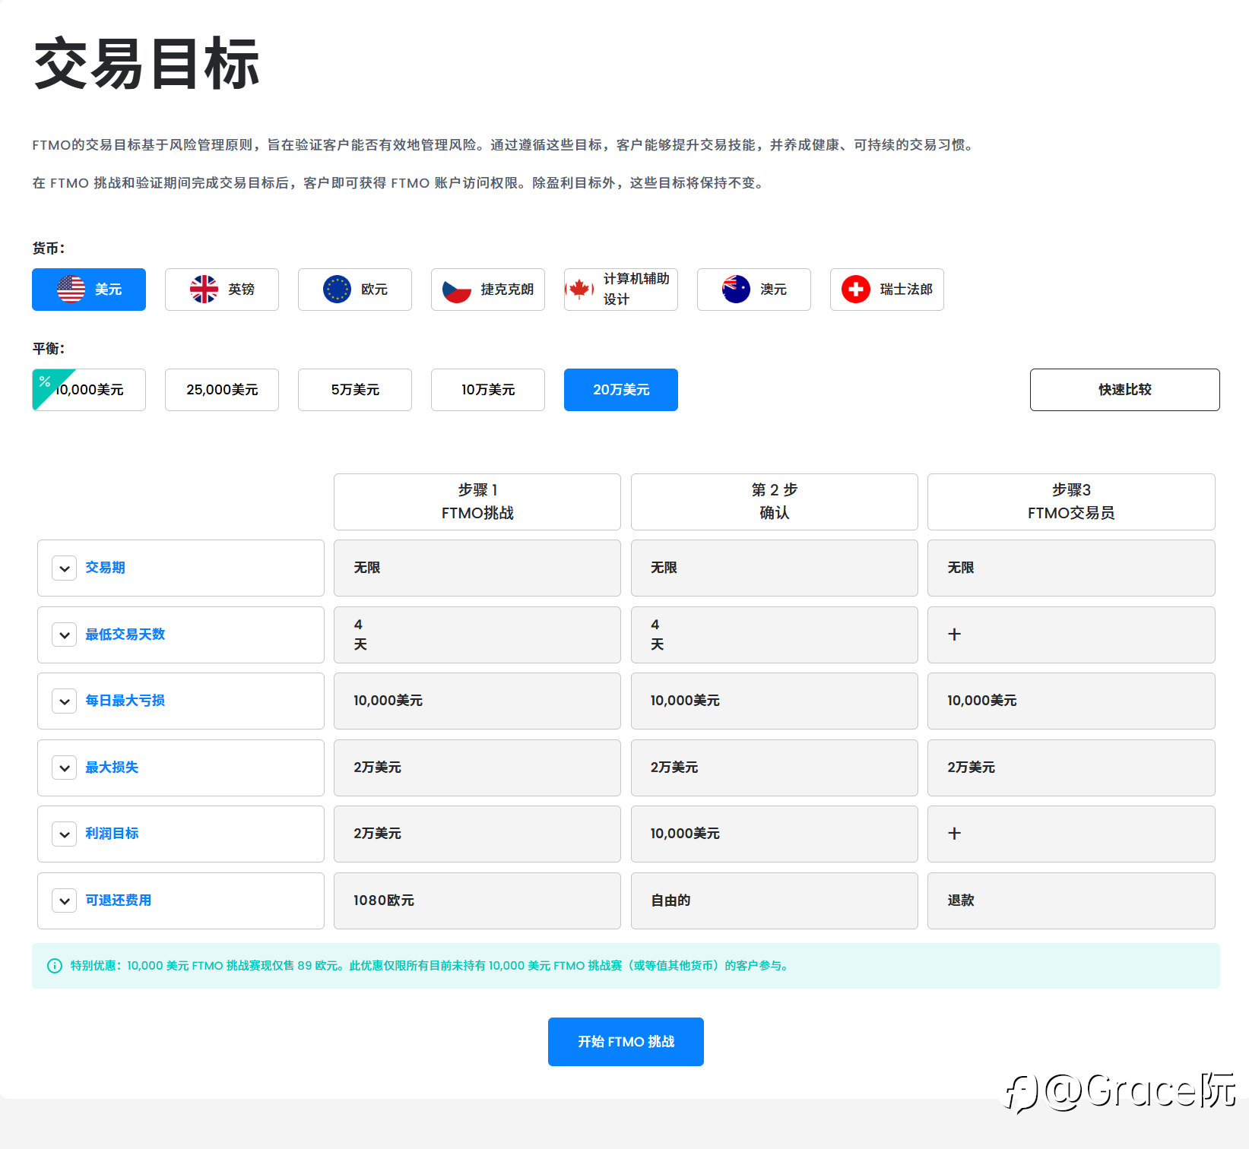Click the green percent discount badge

[x=48, y=383]
